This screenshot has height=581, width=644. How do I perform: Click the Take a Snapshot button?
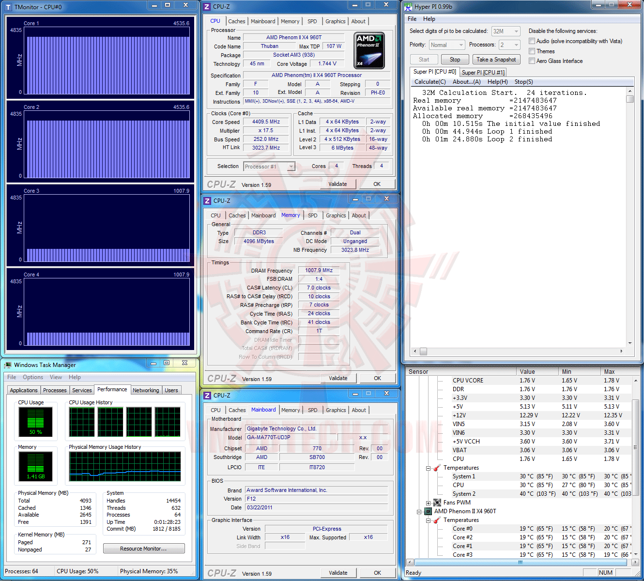[x=496, y=60]
